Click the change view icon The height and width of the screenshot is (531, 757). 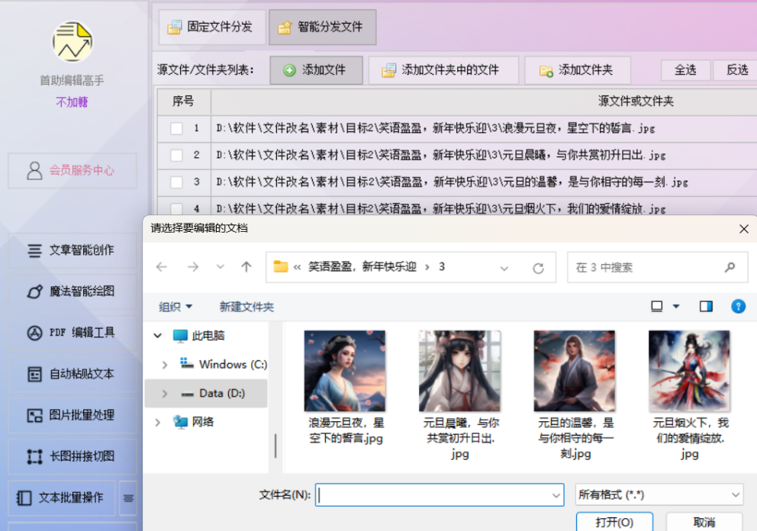pyautogui.click(x=656, y=307)
